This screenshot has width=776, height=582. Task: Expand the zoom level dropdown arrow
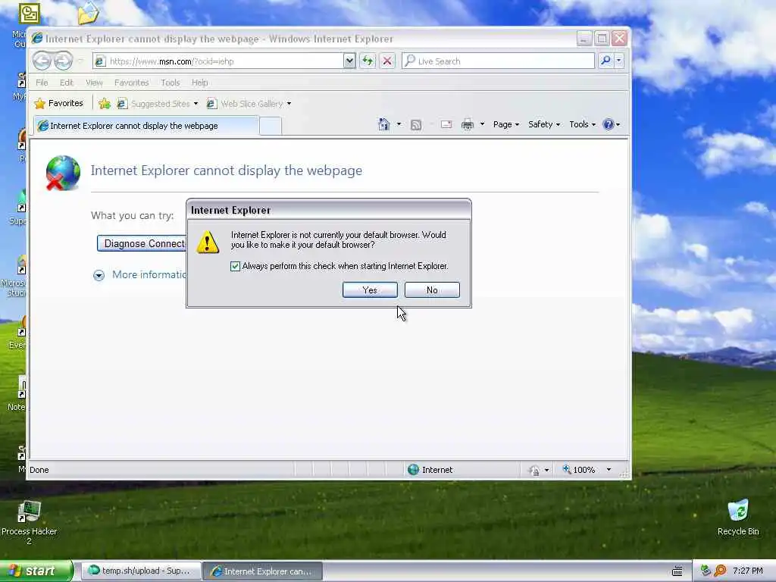pyautogui.click(x=609, y=470)
